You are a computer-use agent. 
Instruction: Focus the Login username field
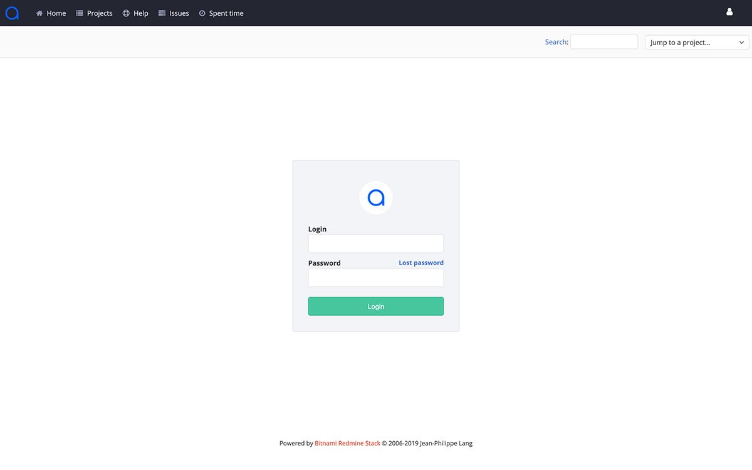[375, 243]
